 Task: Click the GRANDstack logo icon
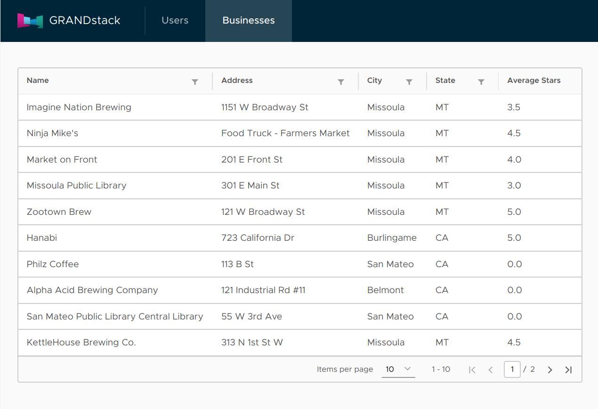point(30,21)
